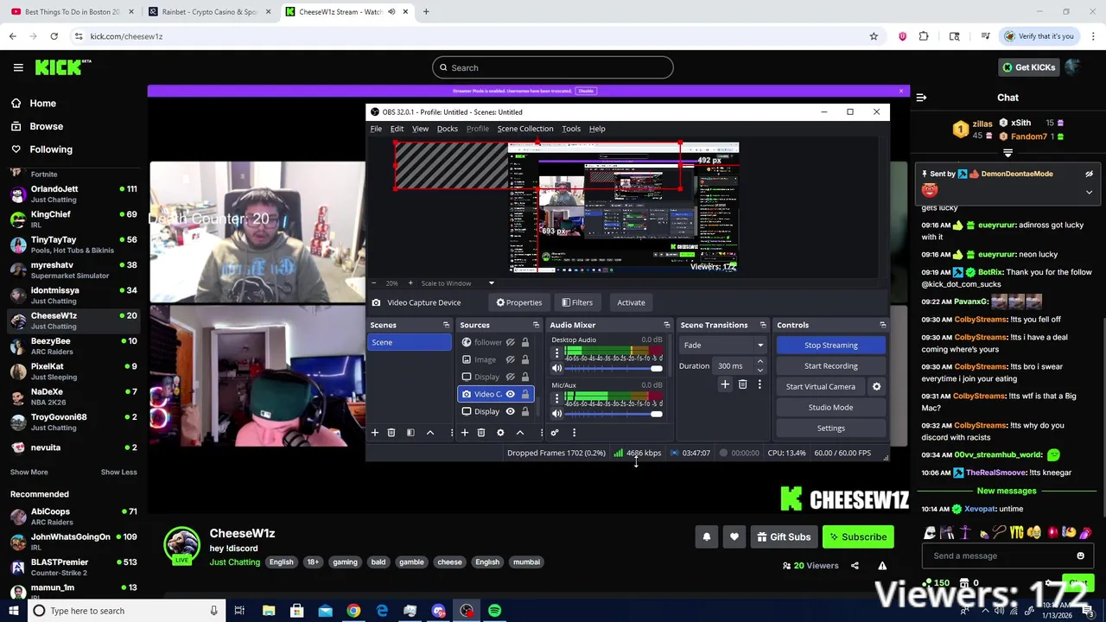
Task: Mute Desktop Audio with the speaker icon
Action: click(557, 369)
